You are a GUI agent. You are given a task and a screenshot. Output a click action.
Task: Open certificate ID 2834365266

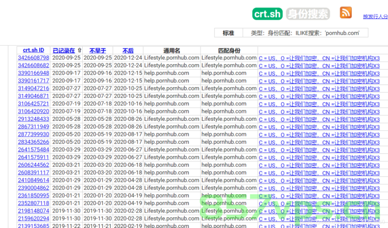pyautogui.click(x=33, y=142)
